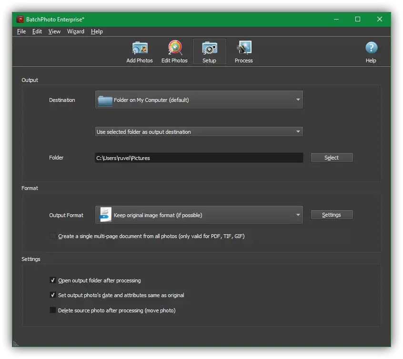Click the folder icon in Destination dropdown
403x359 pixels.
[x=105, y=100]
